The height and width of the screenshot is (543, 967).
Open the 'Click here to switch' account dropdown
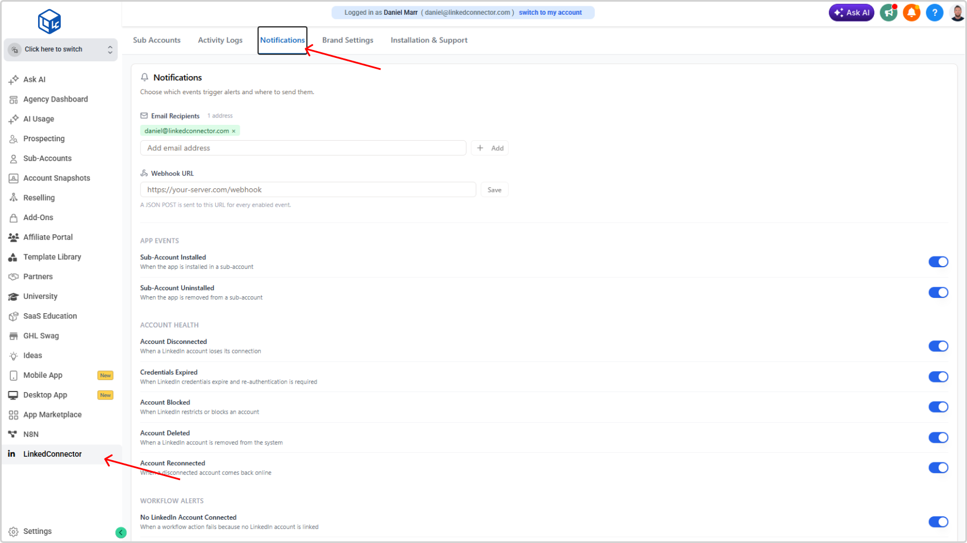click(61, 50)
